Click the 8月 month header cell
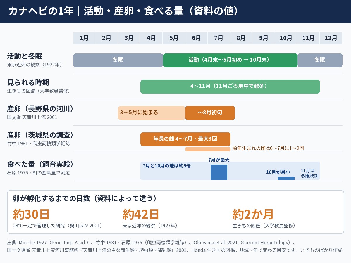Viewport: 351px width, 263px height. 241,38
